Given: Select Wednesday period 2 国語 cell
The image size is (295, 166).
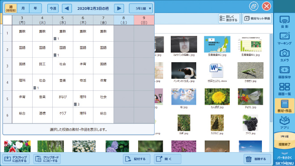Looking at the screenshot, I should pos(63,50).
